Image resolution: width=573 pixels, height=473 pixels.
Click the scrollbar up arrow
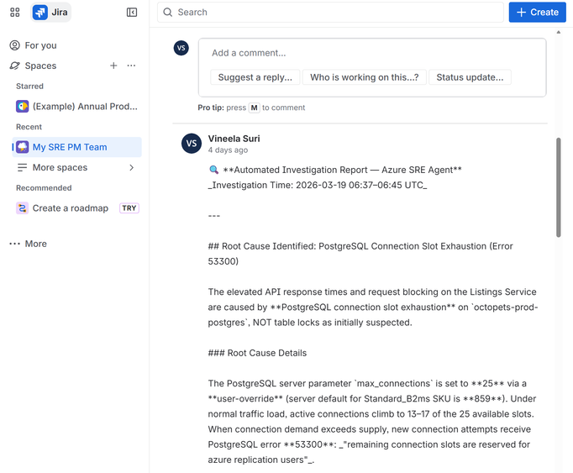[x=559, y=32]
